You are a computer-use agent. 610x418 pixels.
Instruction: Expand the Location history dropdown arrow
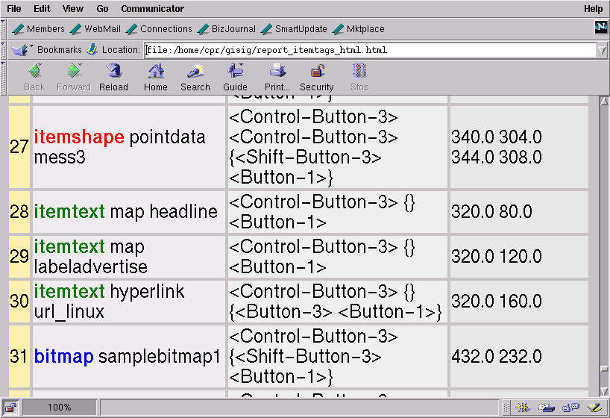coord(602,50)
